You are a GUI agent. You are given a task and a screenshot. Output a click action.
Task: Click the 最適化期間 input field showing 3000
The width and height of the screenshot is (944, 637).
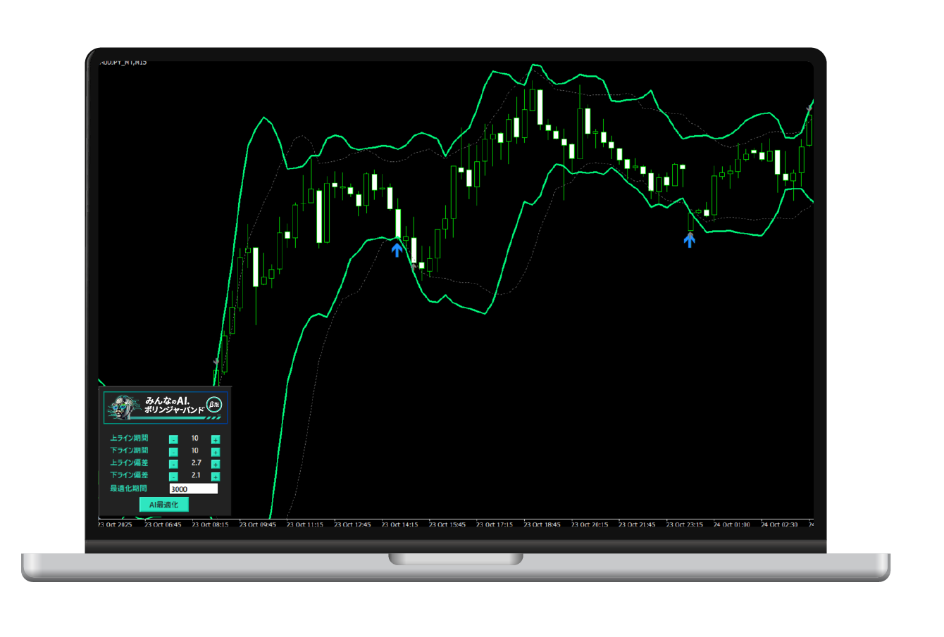[194, 488]
